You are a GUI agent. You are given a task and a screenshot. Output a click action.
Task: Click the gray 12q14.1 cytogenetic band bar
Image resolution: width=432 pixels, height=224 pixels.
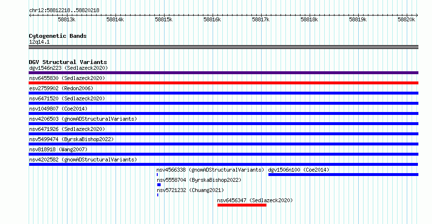pyautogui.click(x=223, y=47)
